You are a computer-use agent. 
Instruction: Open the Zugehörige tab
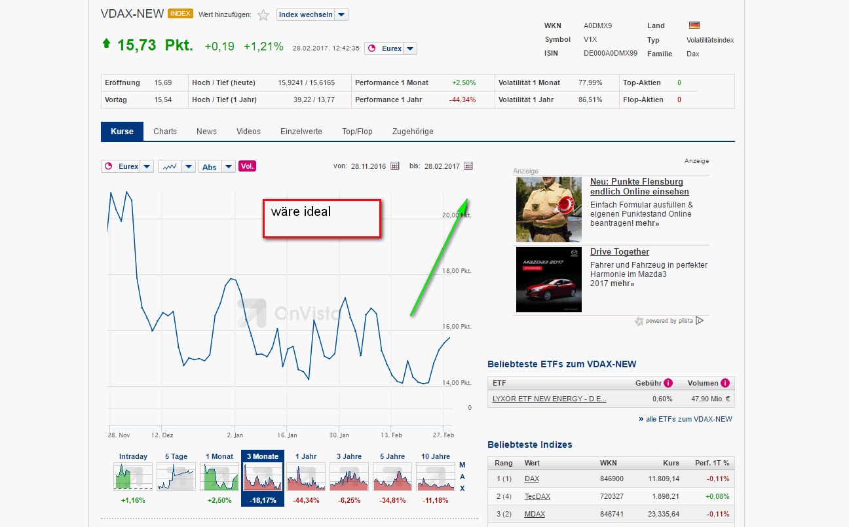tap(413, 132)
